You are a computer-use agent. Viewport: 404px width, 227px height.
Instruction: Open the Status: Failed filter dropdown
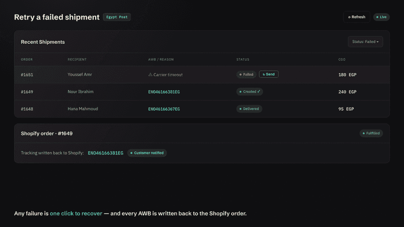(x=365, y=42)
